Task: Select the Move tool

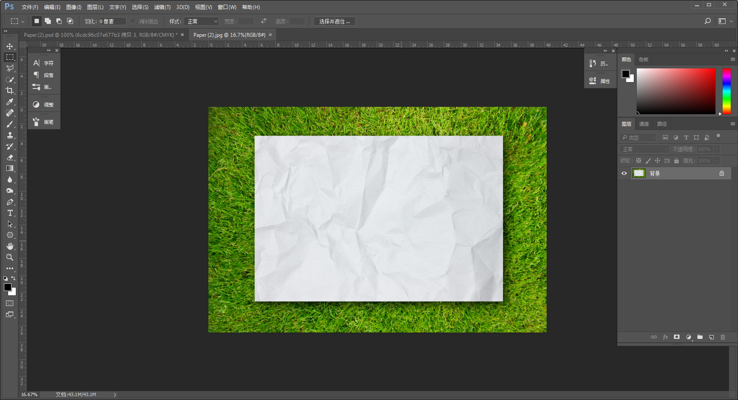Action: point(10,46)
